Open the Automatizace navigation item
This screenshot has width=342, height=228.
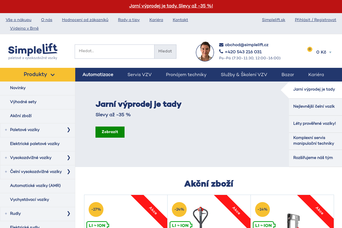[x=98, y=75]
